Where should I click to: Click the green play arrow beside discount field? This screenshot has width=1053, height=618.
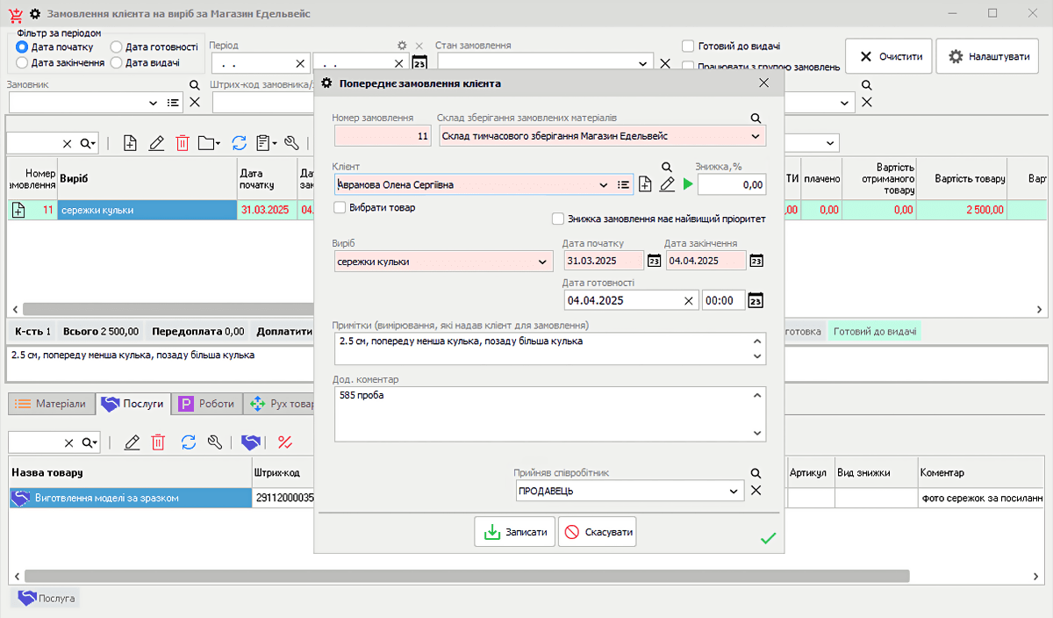coord(688,184)
